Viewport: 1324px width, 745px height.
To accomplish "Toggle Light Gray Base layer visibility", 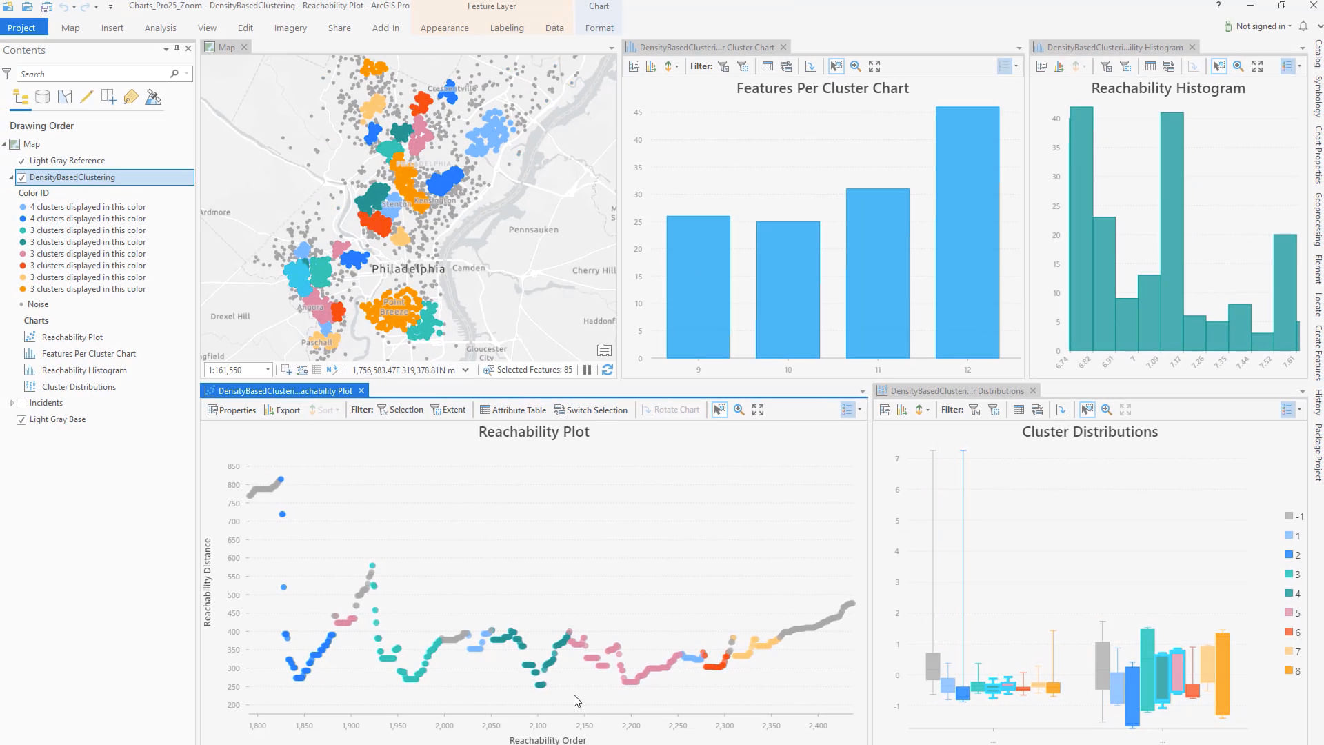I will pos(21,419).
